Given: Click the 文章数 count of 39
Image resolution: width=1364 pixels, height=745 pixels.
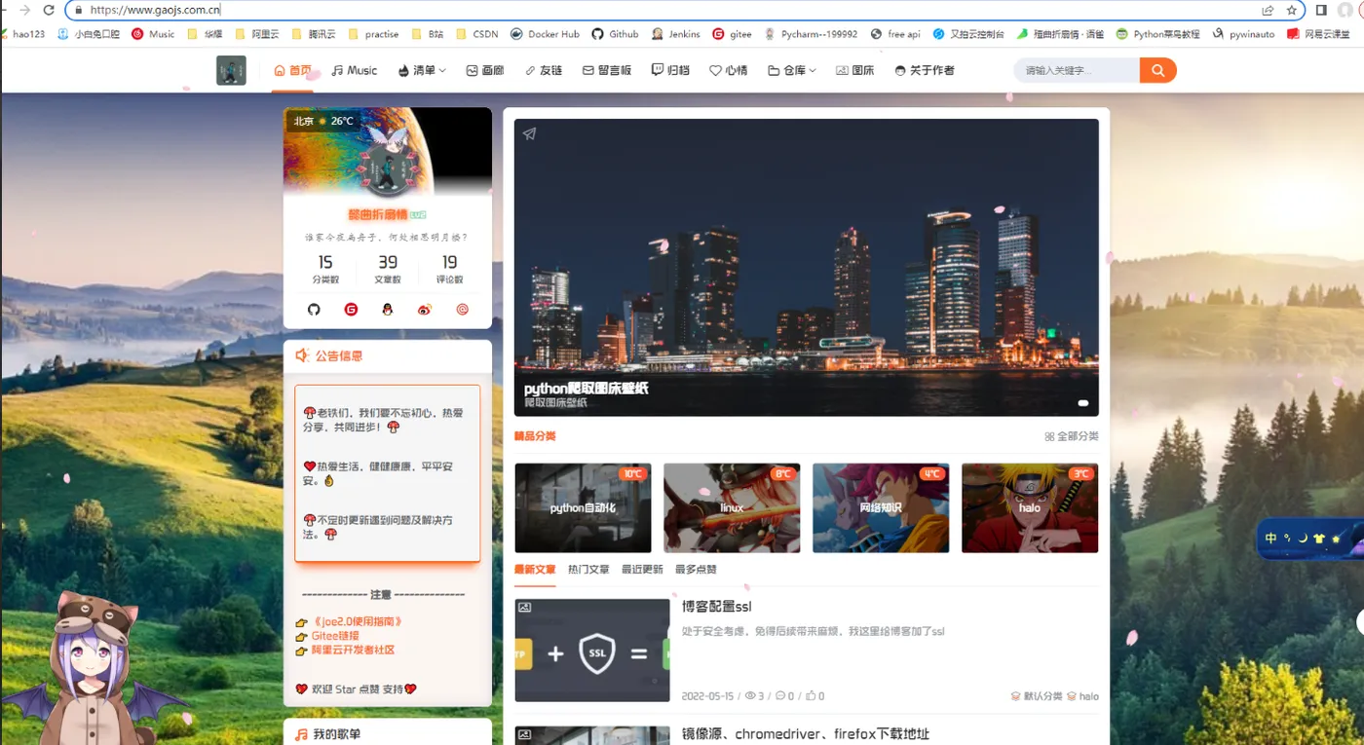Looking at the screenshot, I should coord(388,262).
